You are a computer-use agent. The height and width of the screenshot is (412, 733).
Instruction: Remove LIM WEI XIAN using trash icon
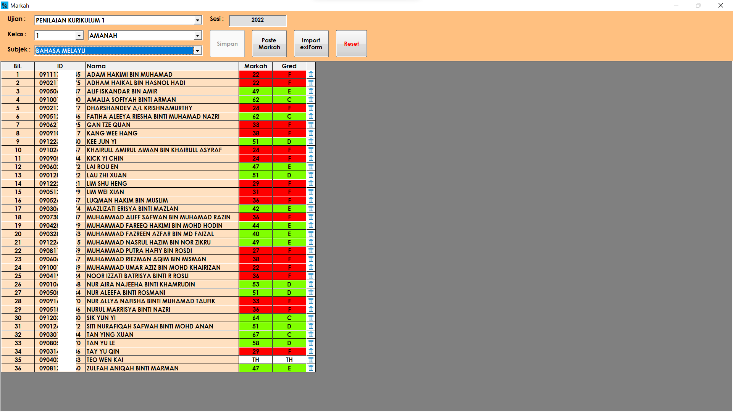coord(311,192)
